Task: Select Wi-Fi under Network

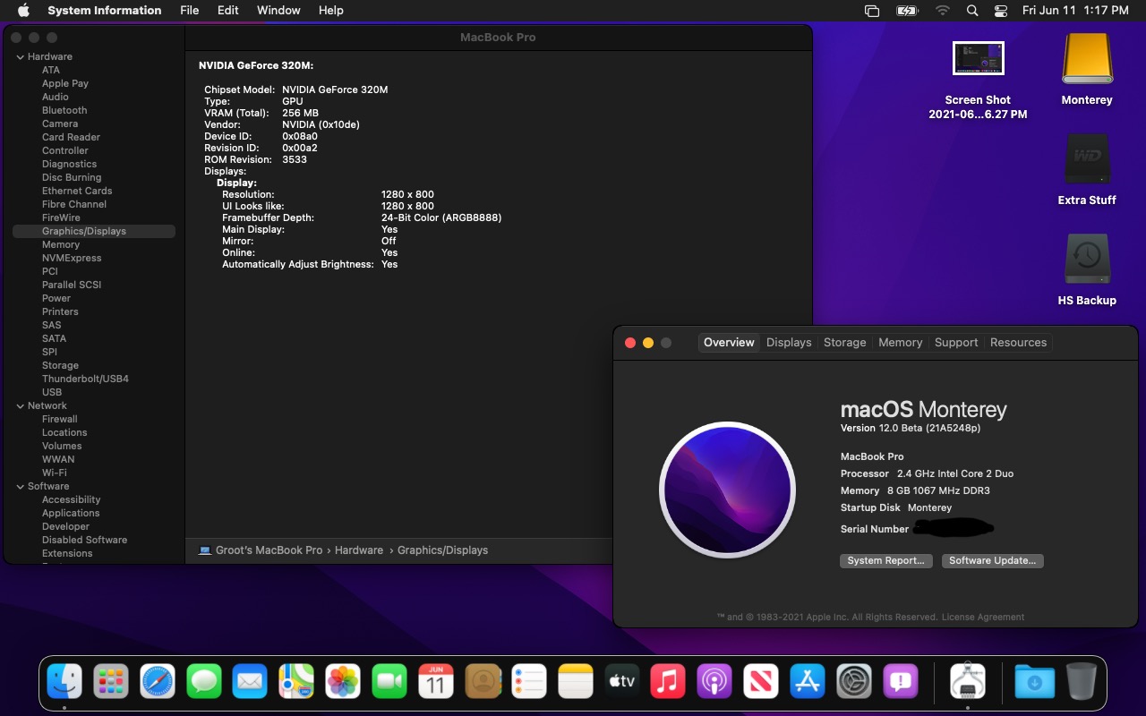Action: pyautogui.click(x=55, y=473)
